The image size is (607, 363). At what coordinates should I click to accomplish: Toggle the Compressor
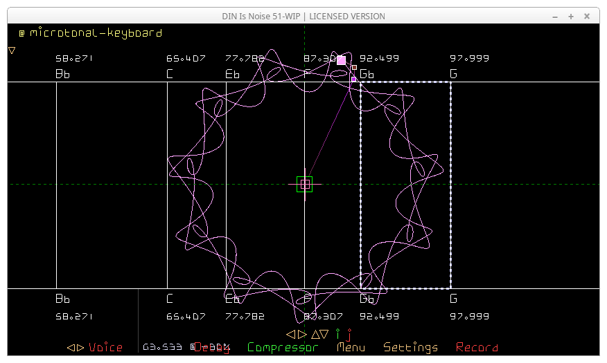coord(283,347)
